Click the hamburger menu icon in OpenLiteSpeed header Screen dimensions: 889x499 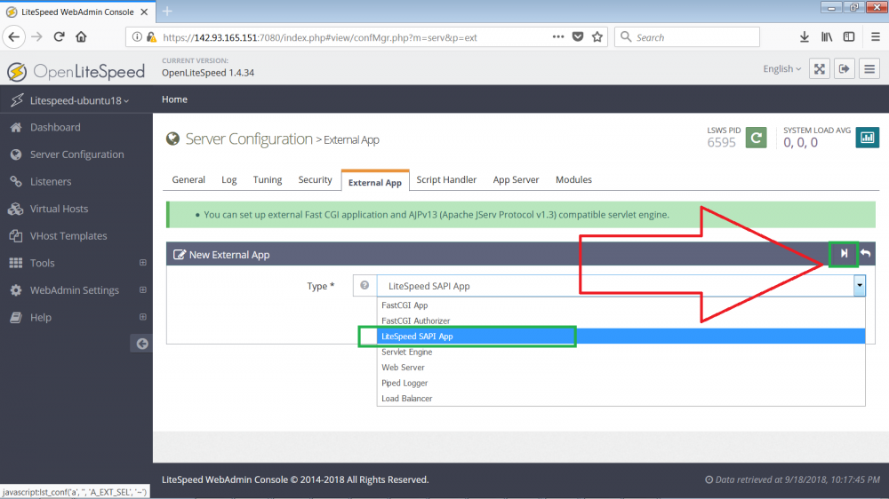869,69
